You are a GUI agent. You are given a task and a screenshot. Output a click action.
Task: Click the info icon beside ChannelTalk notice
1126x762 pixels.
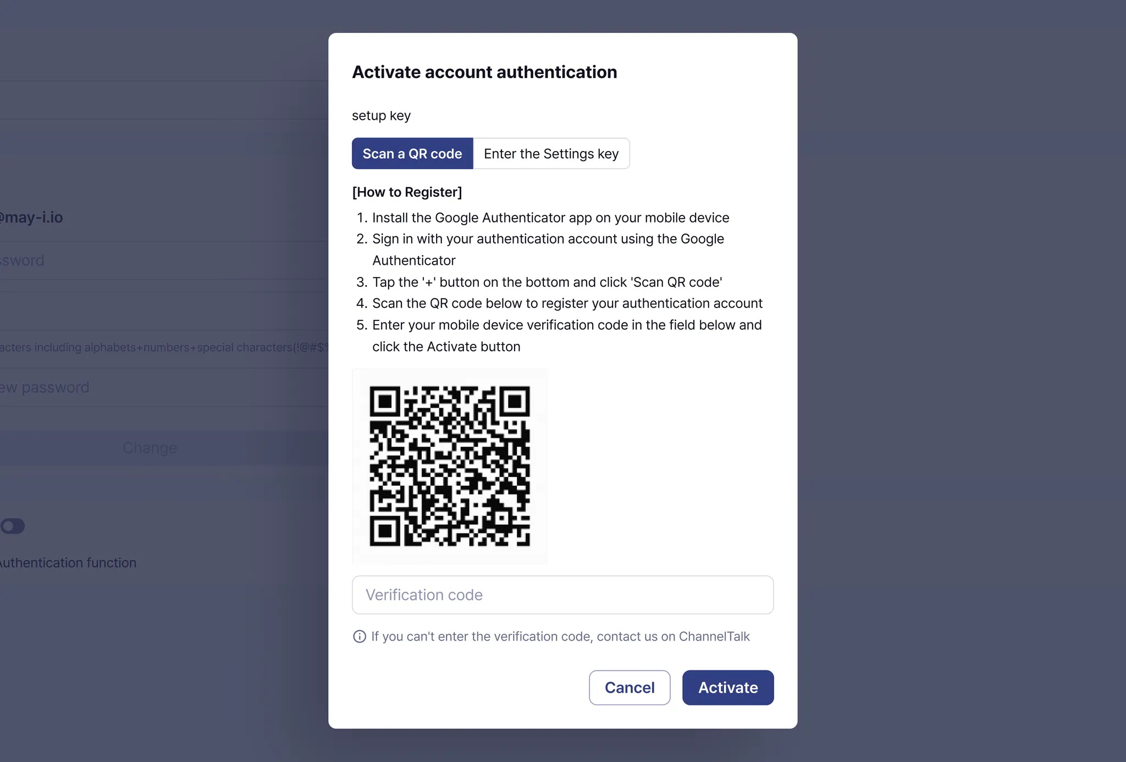tap(359, 636)
